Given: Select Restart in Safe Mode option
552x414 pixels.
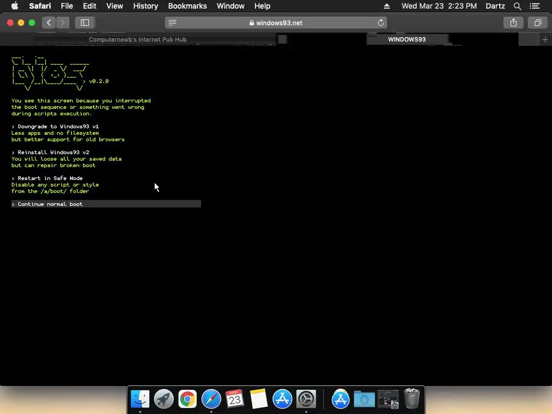Looking at the screenshot, I should [x=47, y=178].
